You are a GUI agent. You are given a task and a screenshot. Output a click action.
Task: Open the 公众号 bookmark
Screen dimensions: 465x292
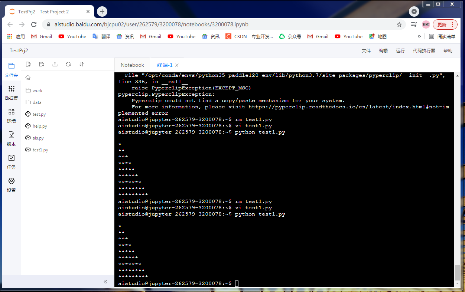290,36
